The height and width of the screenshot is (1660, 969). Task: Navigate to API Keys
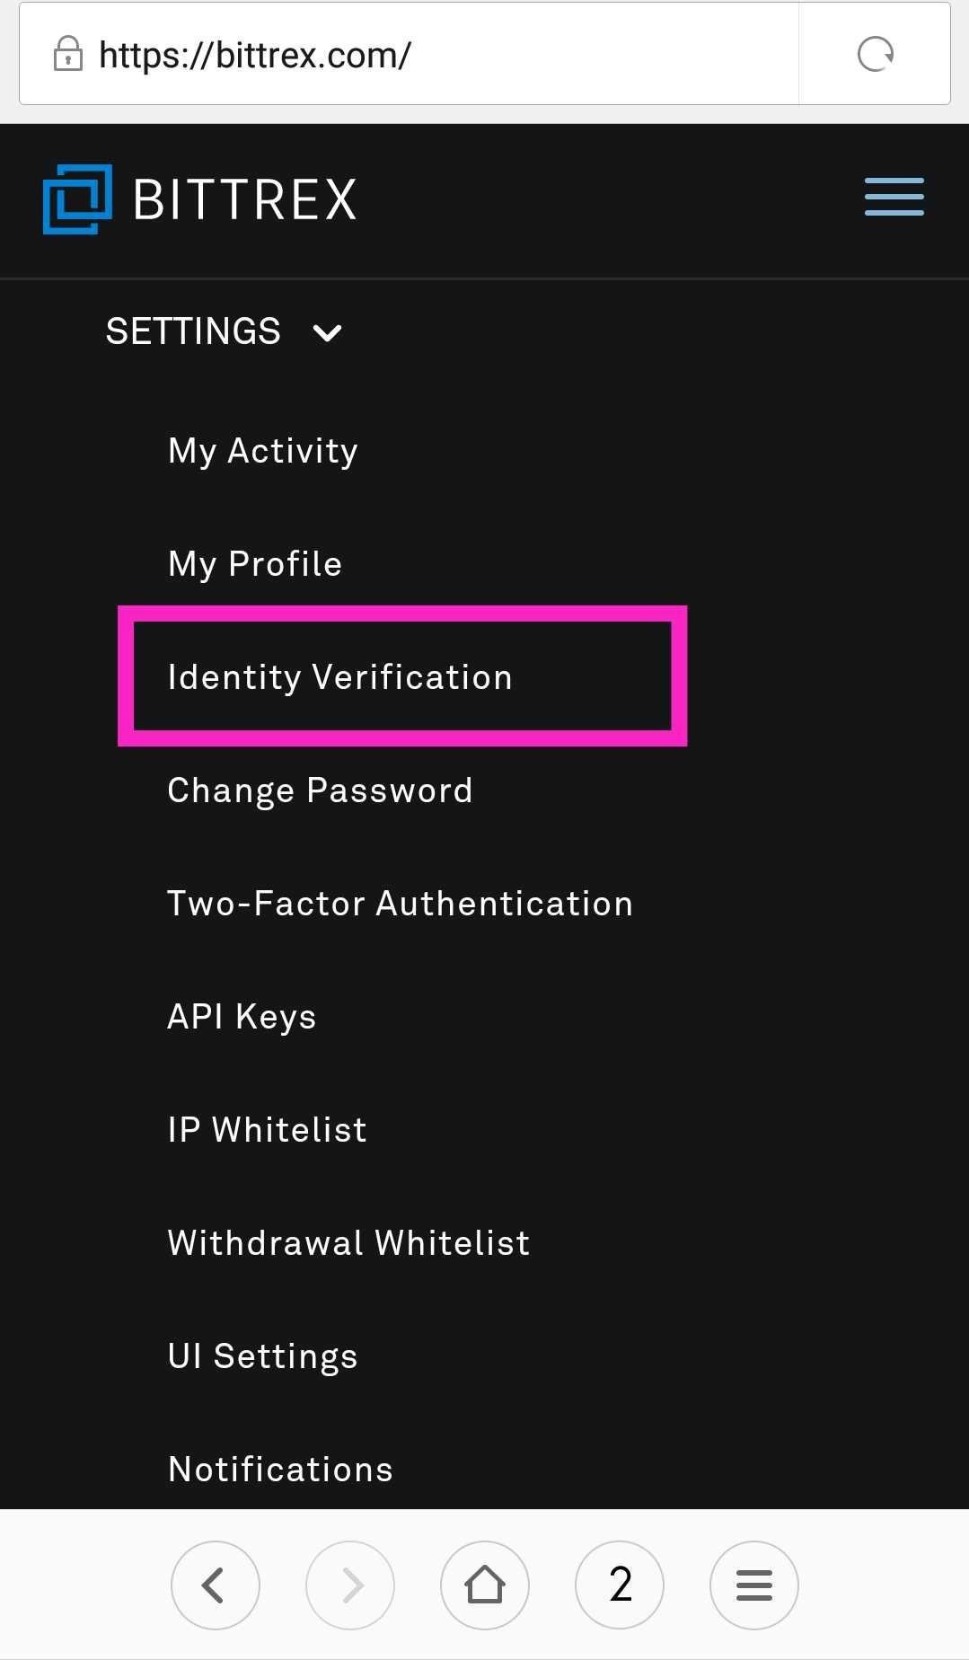tap(242, 1017)
